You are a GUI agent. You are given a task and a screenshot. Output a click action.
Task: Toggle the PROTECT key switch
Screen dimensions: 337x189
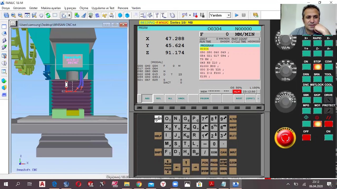[328, 111]
